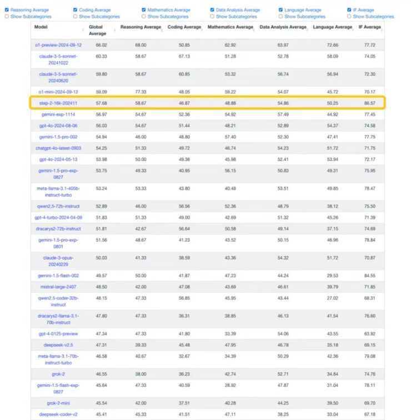Select the claude-3-opus-20240229 link
Viewport: 411px width, 420px height.
[58, 261]
